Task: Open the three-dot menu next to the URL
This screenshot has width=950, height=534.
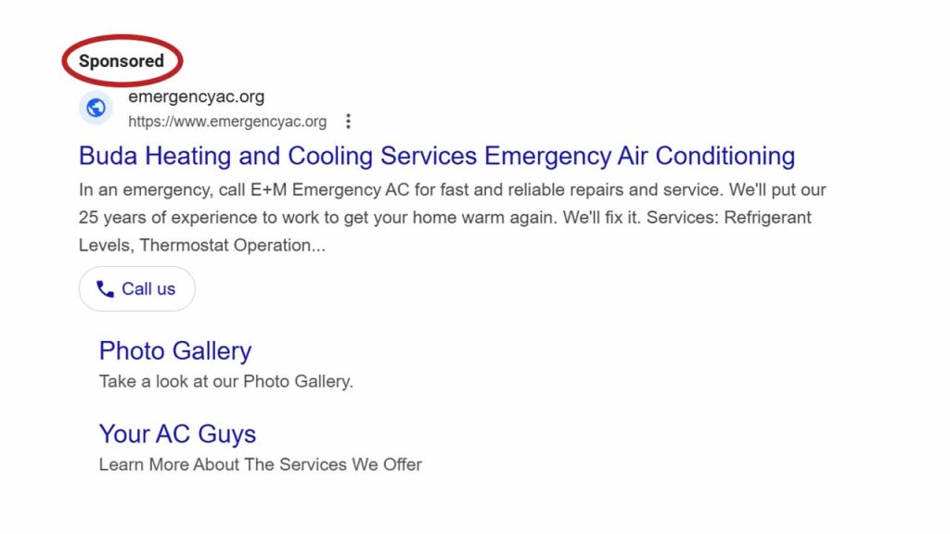Action: coord(348,121)
